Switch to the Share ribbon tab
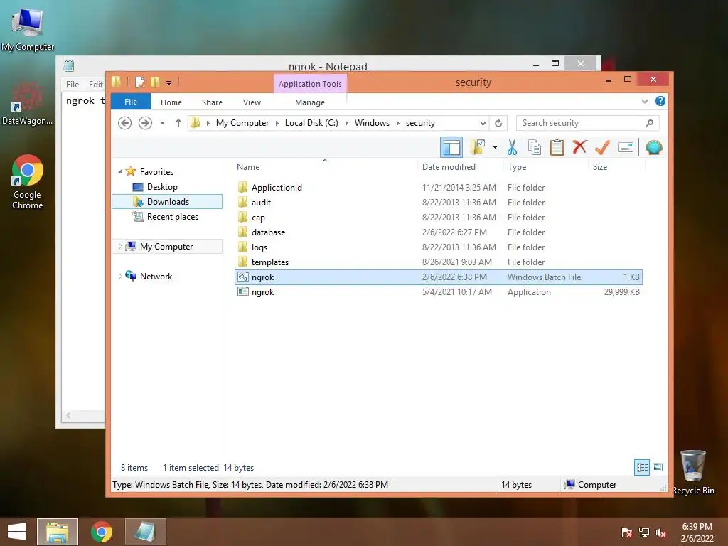The width and height of the screenshot is (728, 546). [x=212, y=102]
